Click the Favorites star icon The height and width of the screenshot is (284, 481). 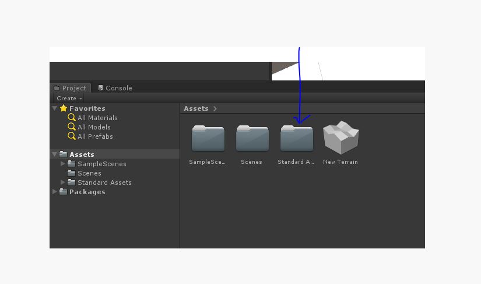[x=64, y=108]
